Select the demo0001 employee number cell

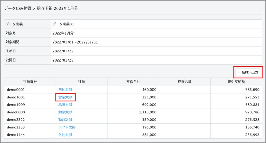tap(16, 90)
